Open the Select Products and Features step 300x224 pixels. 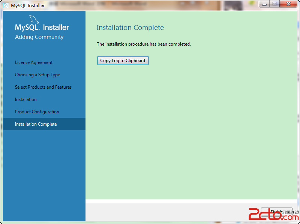point(43,87)
